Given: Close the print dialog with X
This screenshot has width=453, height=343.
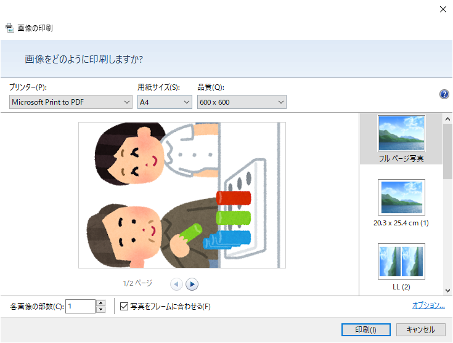Looking at the screenshot, I should (x=442, y=9).
